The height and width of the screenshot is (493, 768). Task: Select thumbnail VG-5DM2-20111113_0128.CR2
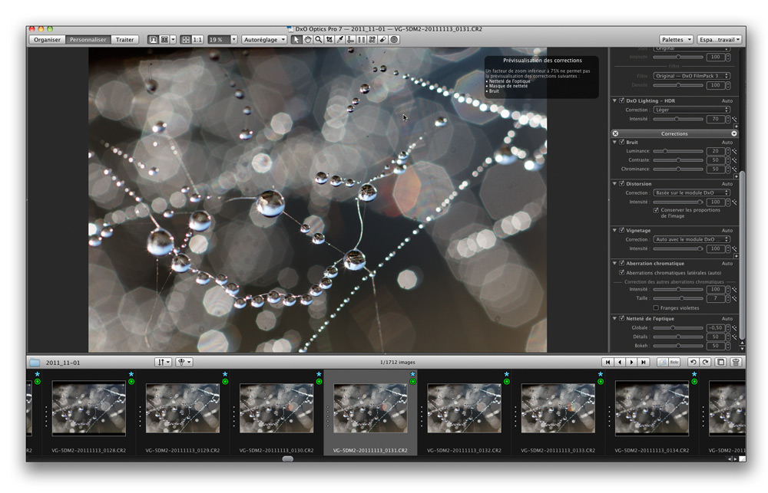coord(88,408)
